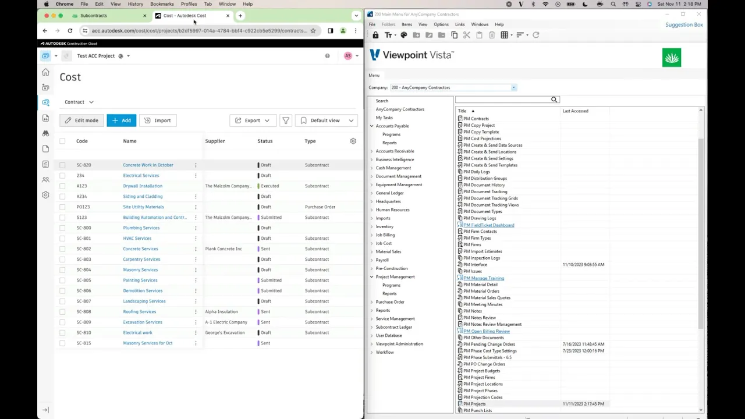Collapse Accounts Payable in Vista tree
The height and width of the screenshot is (419, 745).
tap(371, 126)
